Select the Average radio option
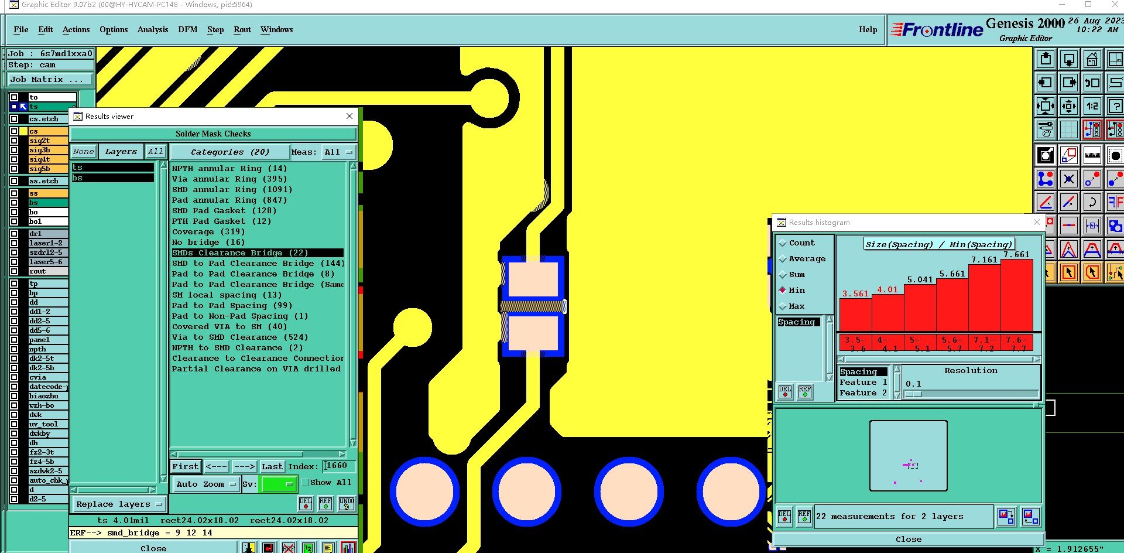The image size is (1124, 553). tap(802, 259)
